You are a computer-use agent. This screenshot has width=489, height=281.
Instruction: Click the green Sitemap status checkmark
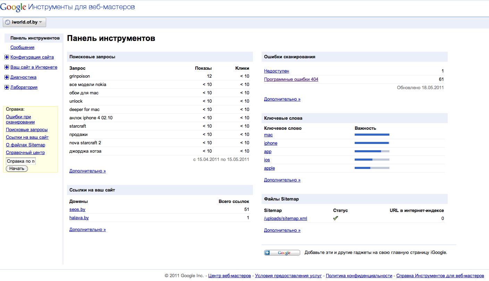tap(336, 218)
